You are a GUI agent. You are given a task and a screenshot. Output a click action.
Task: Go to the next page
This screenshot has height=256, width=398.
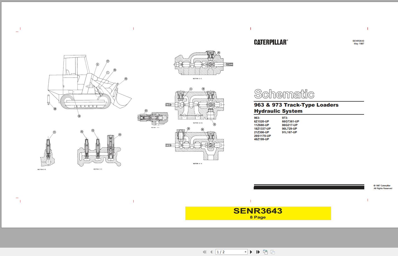pyautogui.click(x=251, y=252)
